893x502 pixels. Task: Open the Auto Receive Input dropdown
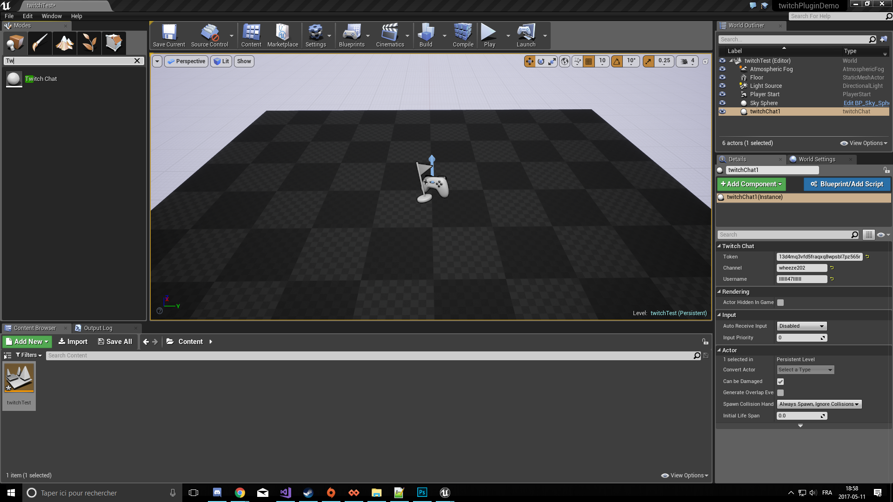click(800, 325)
